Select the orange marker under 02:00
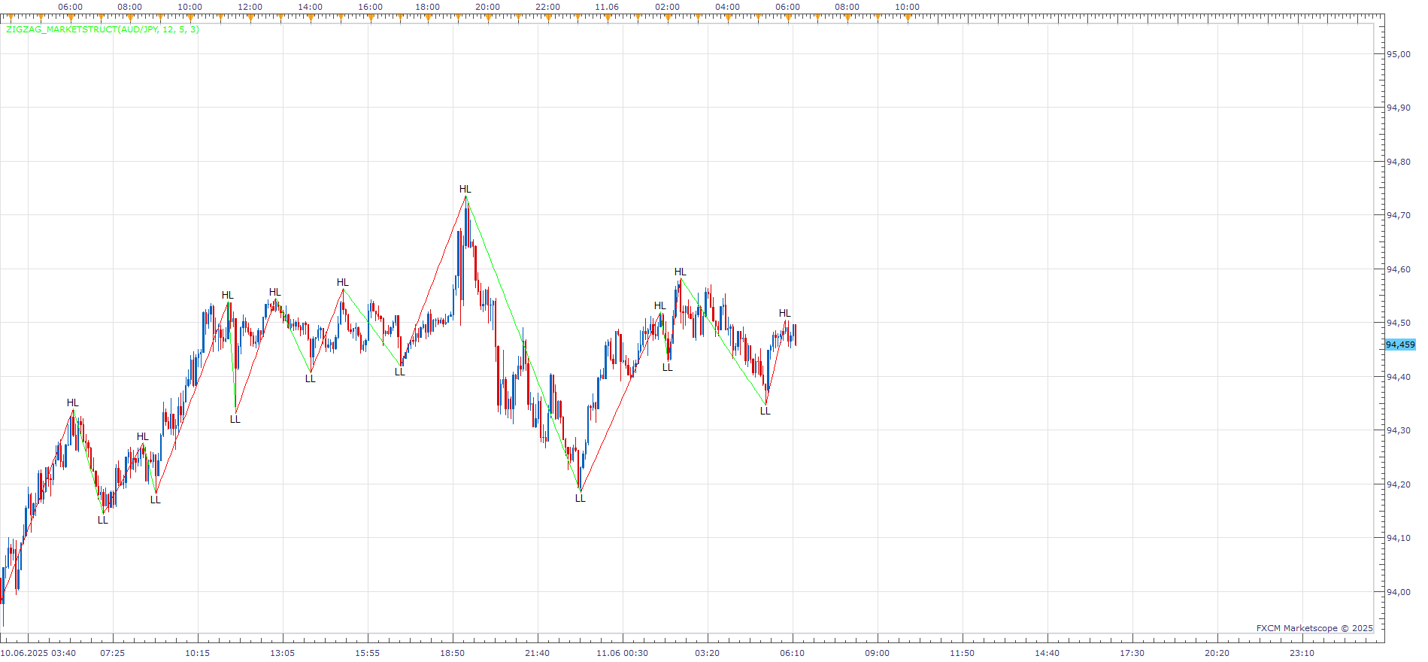The width and height of the screenshot is (1428, 662). [x=668, y=19]
